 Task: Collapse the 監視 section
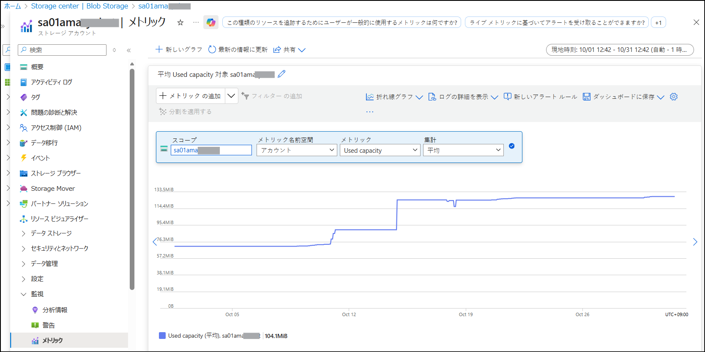pos(24,294)
